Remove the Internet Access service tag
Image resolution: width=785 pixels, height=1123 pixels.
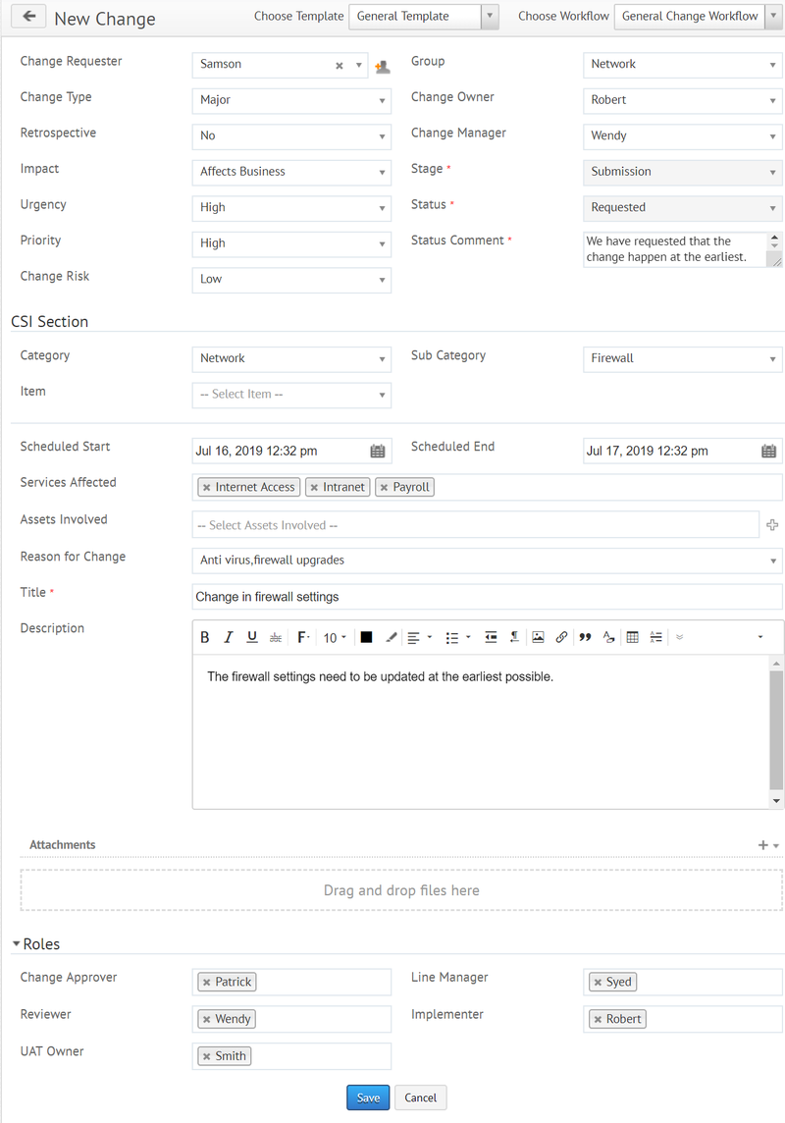coord(207,488)
